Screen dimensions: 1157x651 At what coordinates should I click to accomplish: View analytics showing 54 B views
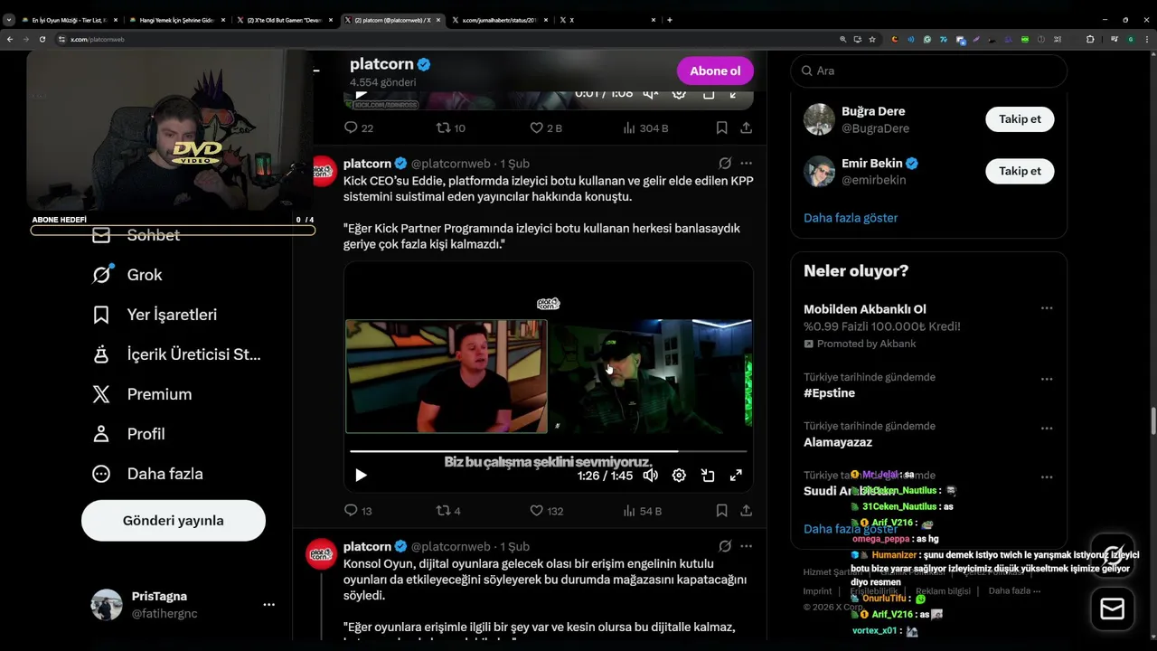(643, 511)
